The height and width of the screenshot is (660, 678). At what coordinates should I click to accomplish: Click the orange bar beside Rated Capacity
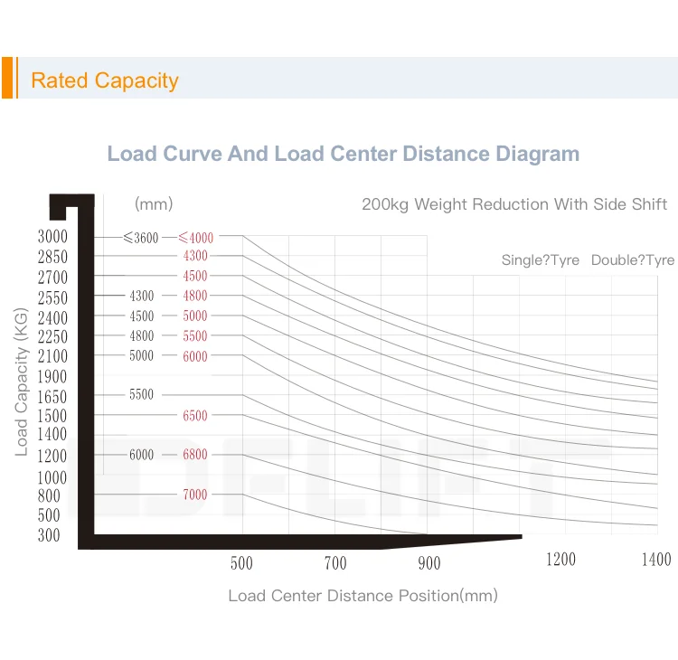click(x=8, y=78)
